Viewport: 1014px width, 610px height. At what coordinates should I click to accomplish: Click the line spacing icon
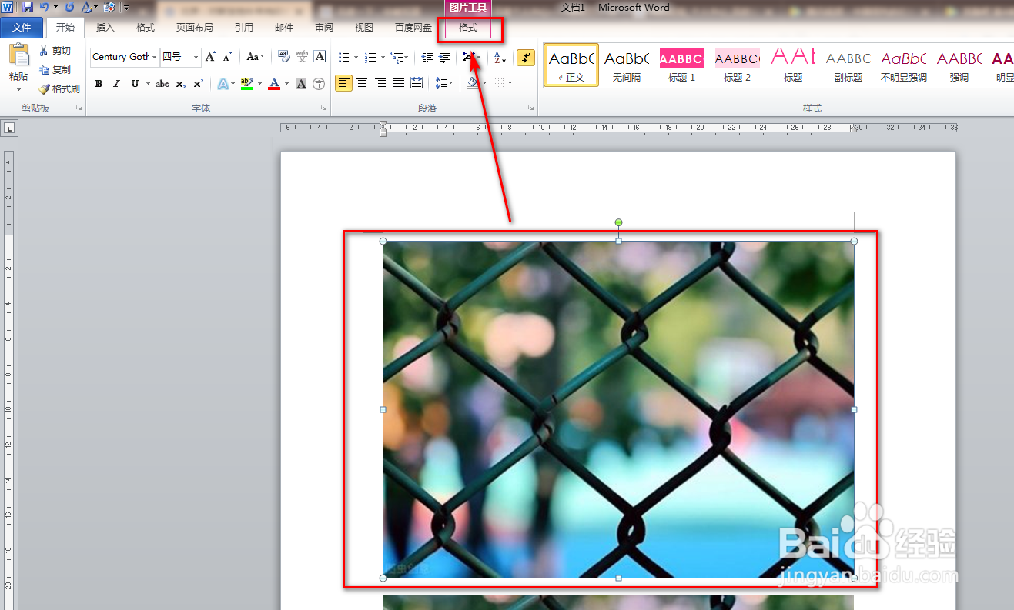tap(441, 83)
